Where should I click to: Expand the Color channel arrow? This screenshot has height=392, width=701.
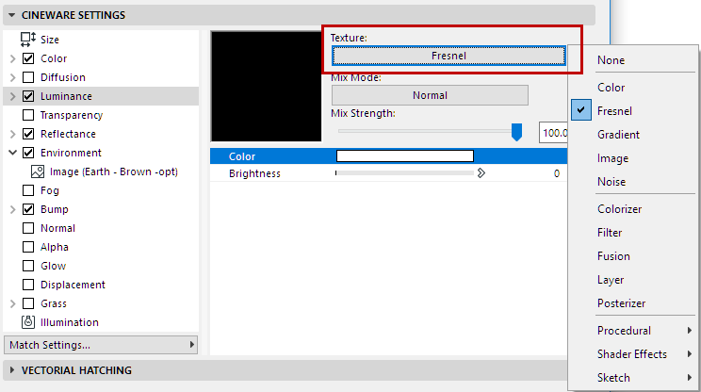(12, 58)
